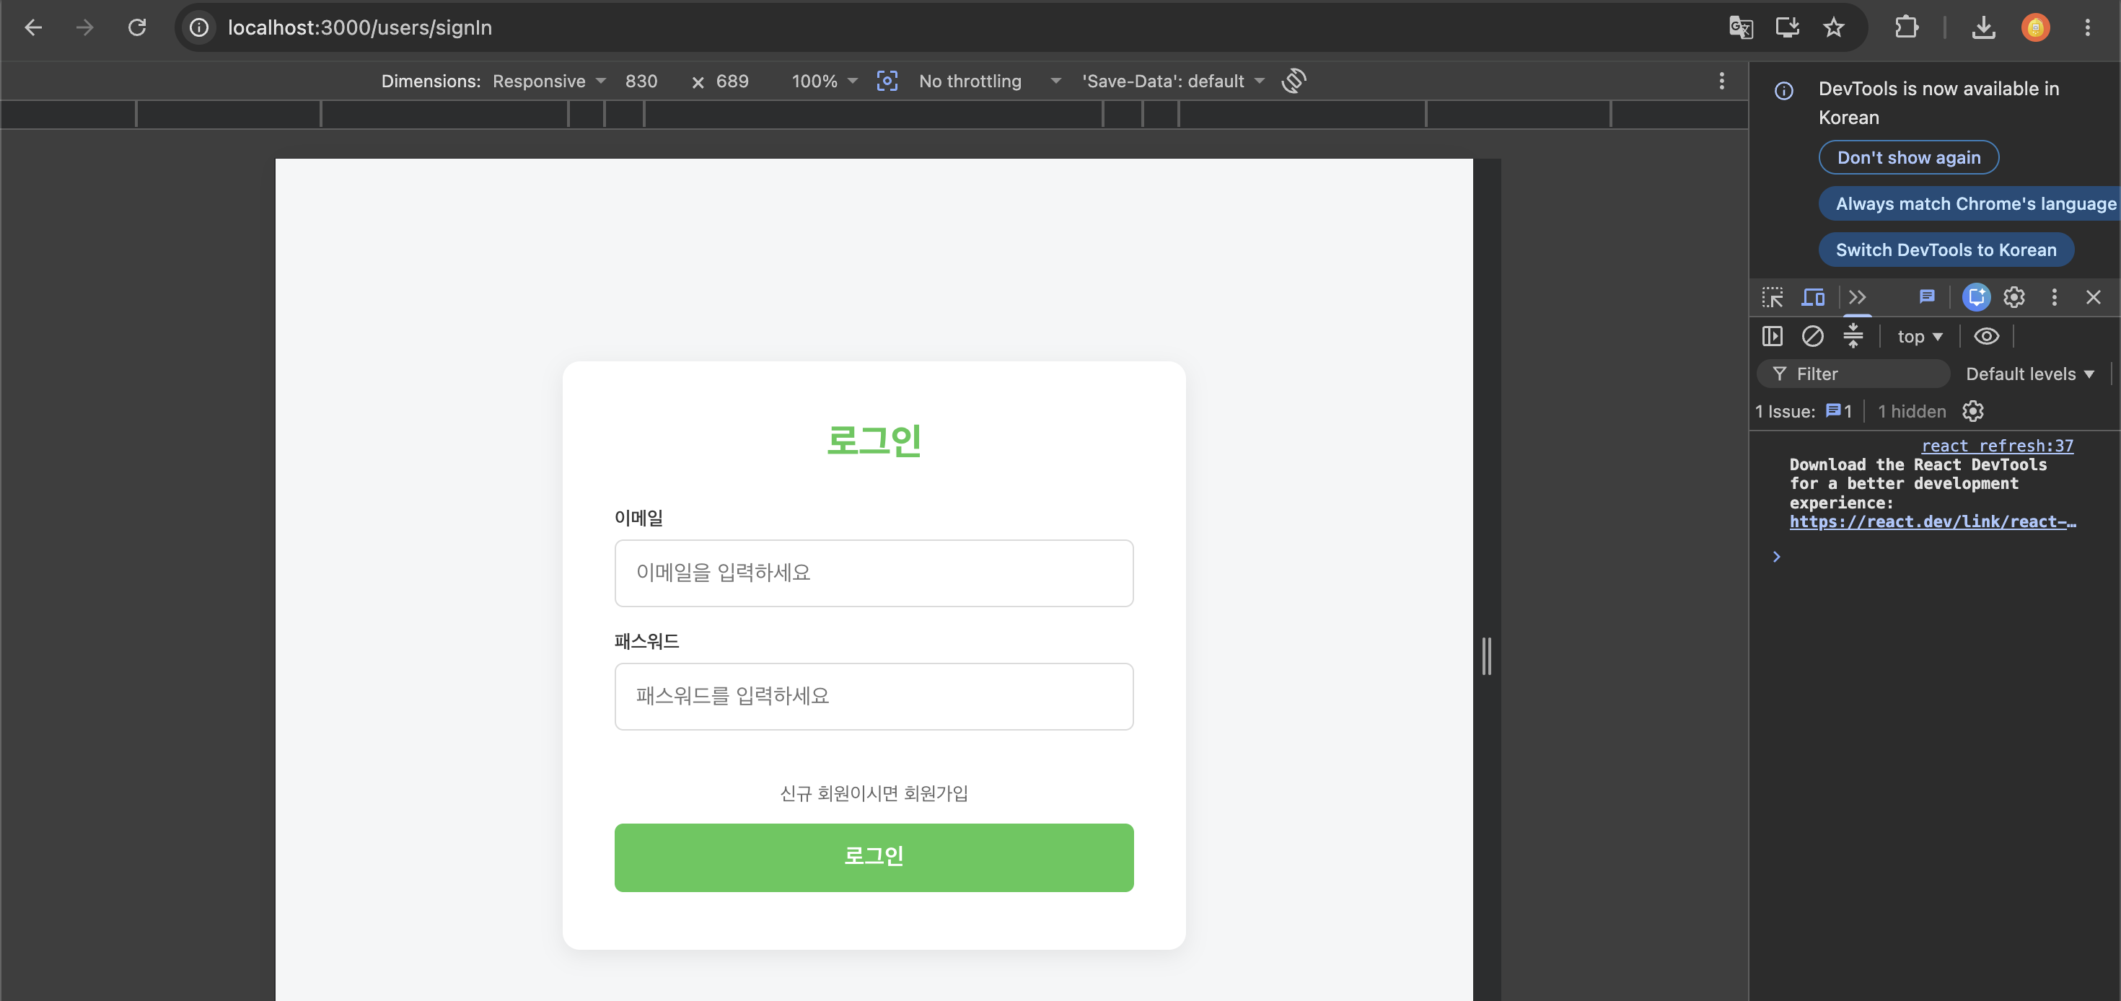This screenshot has height=1001, width=2121.
Task: Click the 패스워드 label
Action: 646,641
